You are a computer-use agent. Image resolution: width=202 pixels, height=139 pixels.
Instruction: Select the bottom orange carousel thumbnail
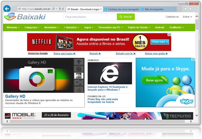click(x=79, y=89)
